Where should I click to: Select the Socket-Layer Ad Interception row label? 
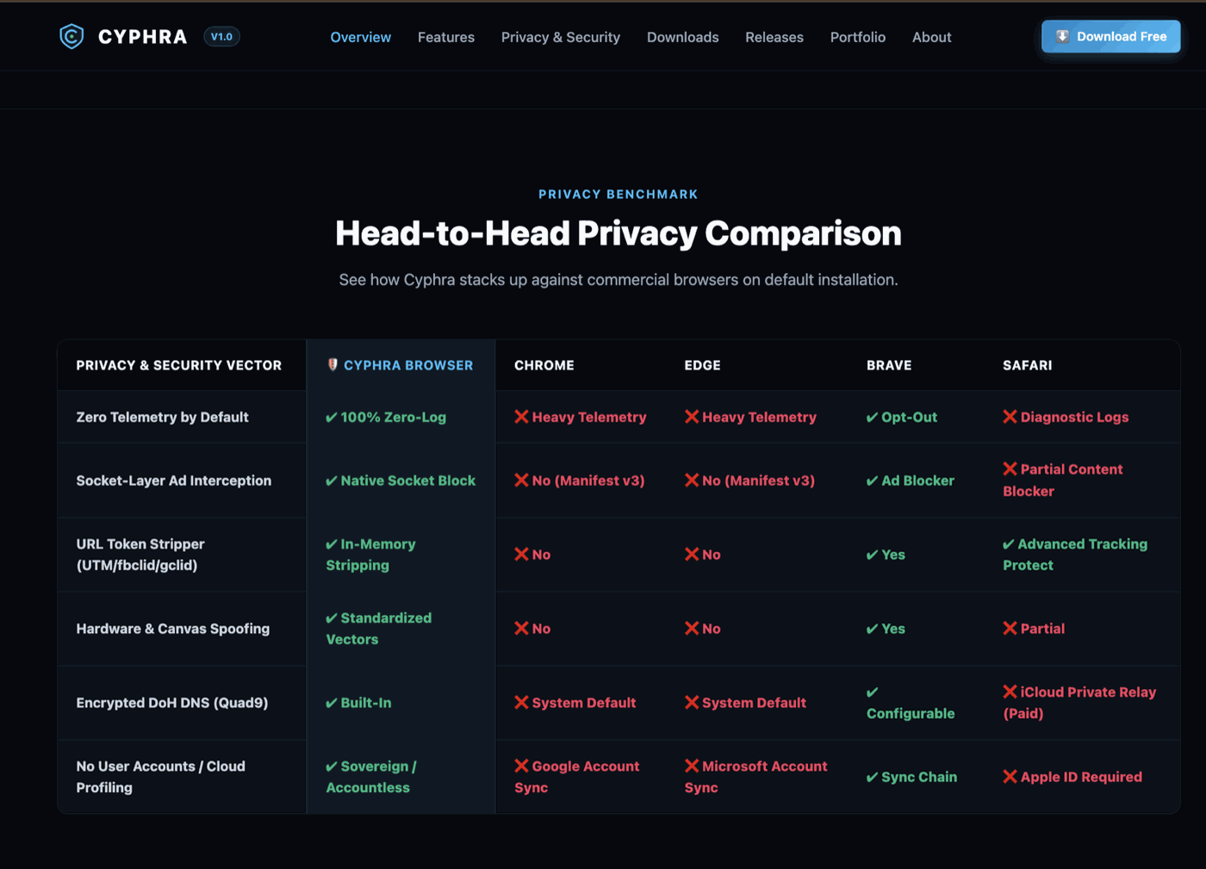[173, 481]
